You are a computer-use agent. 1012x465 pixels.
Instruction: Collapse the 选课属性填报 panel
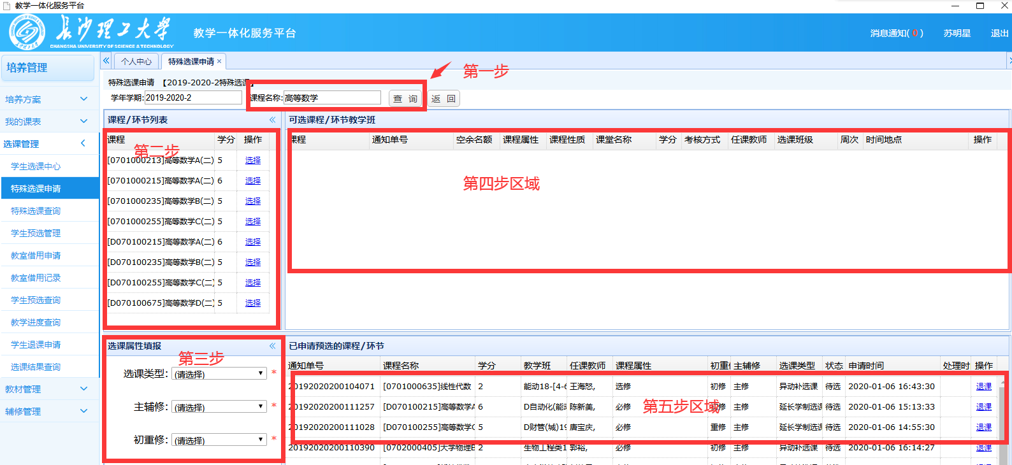pos(272,346)
